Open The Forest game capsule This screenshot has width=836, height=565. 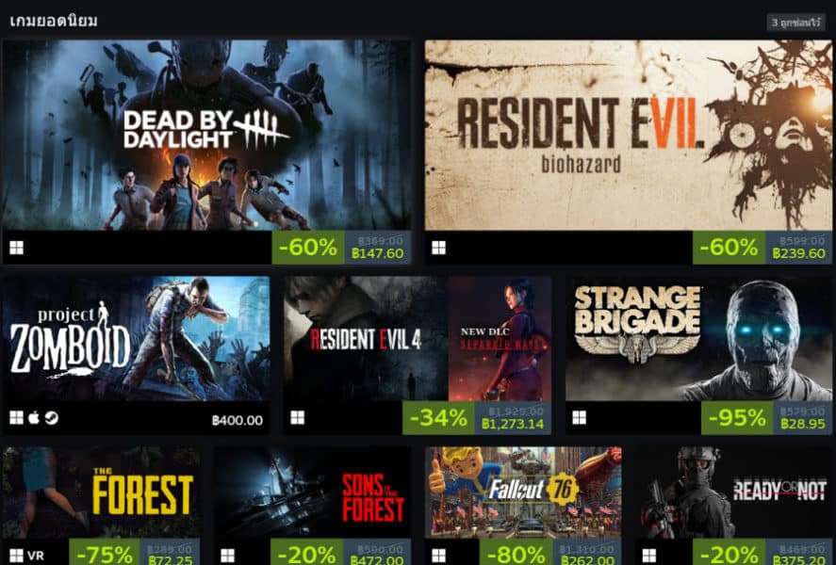pyautogui.click(x=101, y=492)
